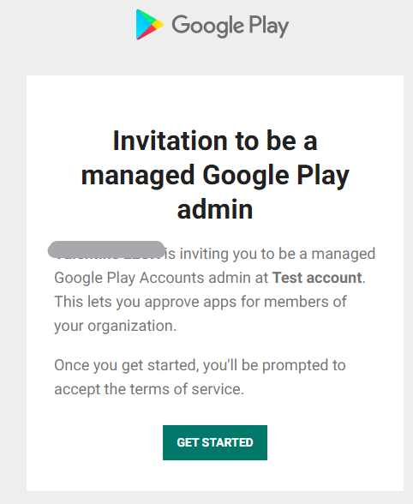
Task: Click the bold "Test account" organization name
Action: (x=317, y=278)
